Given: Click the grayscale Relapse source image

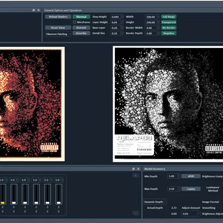Looking at the screenshot, I should pos(168,104).
